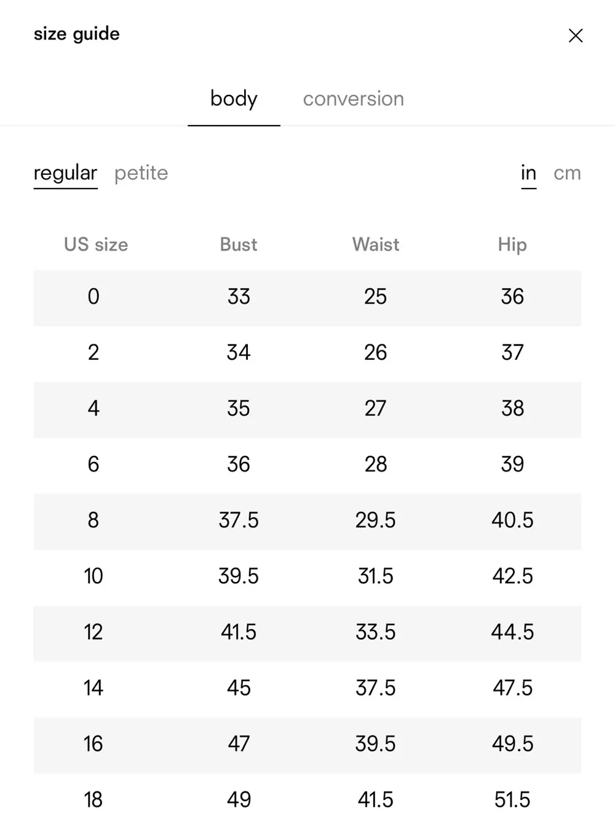The image size is (615, 821).
Task: Select inches unit option
Action: pyautogui.click(x=529, y=173)
